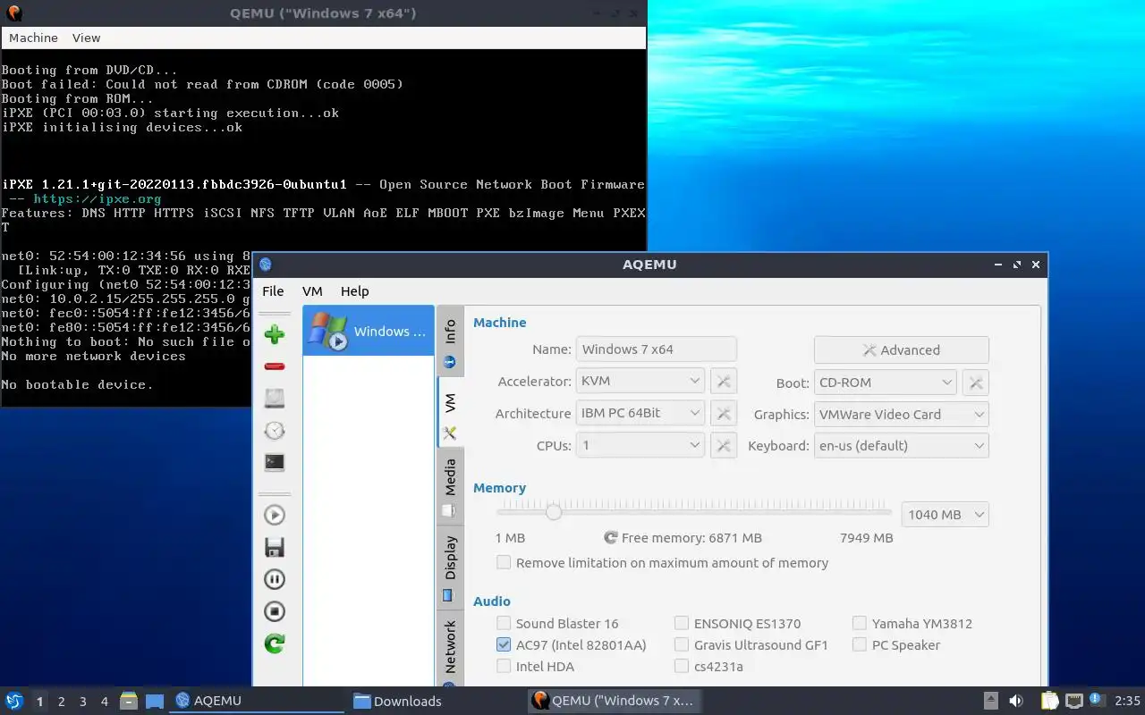Enable ENSONIQ ES1370 audio

click(683, 624)
